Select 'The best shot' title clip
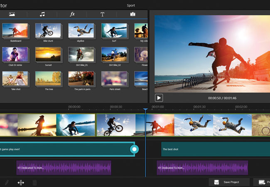 (x=216, y=149)
